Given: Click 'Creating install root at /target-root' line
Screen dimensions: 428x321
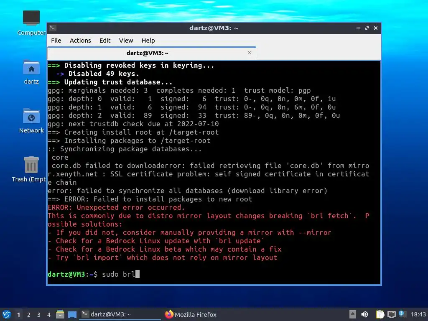Looking at the screenshot, I should pyautogui.click(x=133, y=132).
